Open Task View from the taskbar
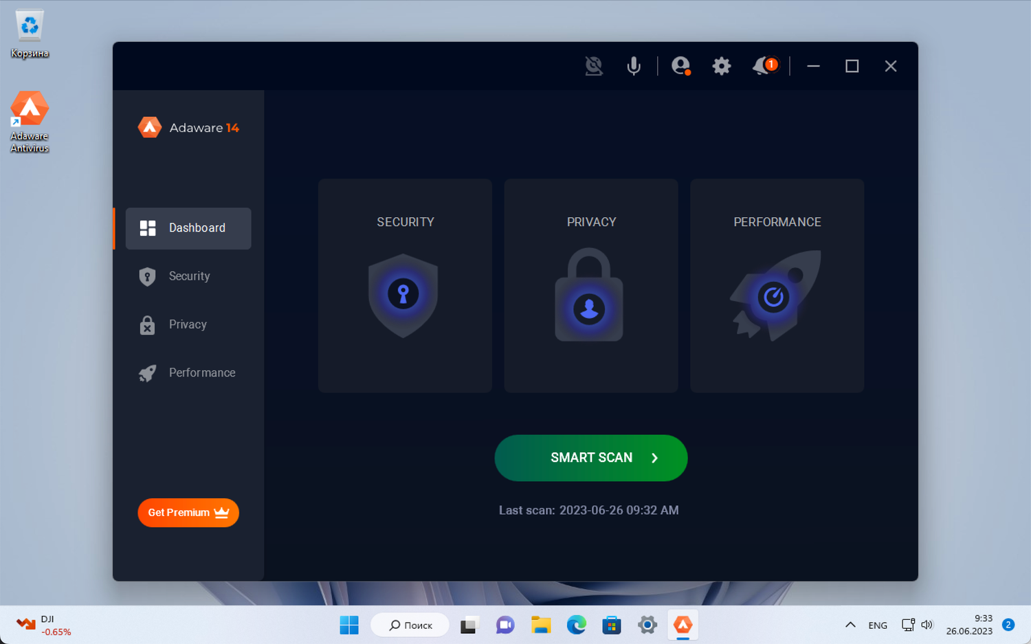Screen dimensions: 1031x644 (x=469, y=625)
